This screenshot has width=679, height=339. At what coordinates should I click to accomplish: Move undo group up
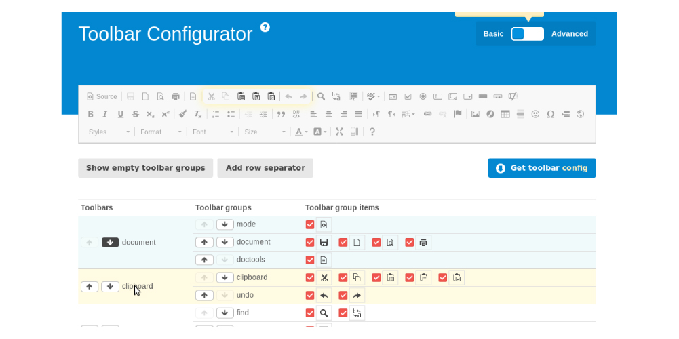coord(204,296)
